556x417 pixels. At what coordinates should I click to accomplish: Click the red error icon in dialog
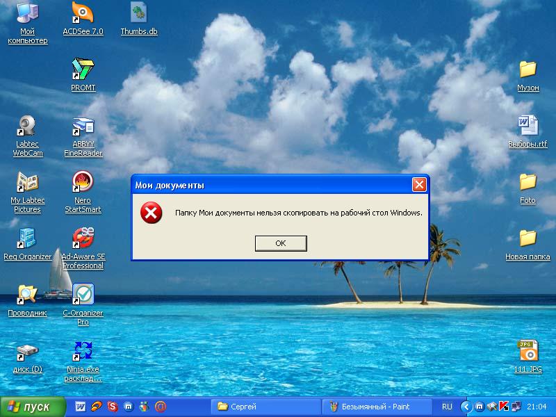pyautogui.click(x=152, y=213)
